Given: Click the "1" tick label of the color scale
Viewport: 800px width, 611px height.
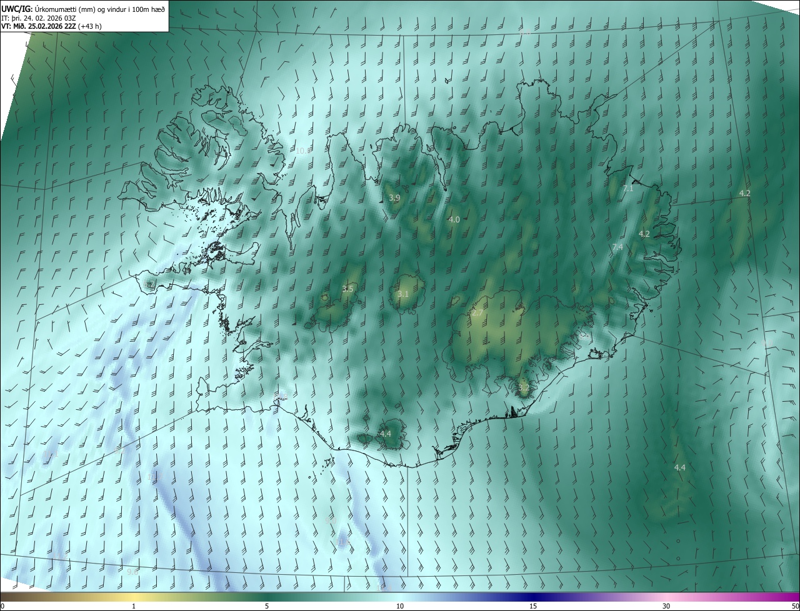Looking at the screenshot, I should (134, 606).
